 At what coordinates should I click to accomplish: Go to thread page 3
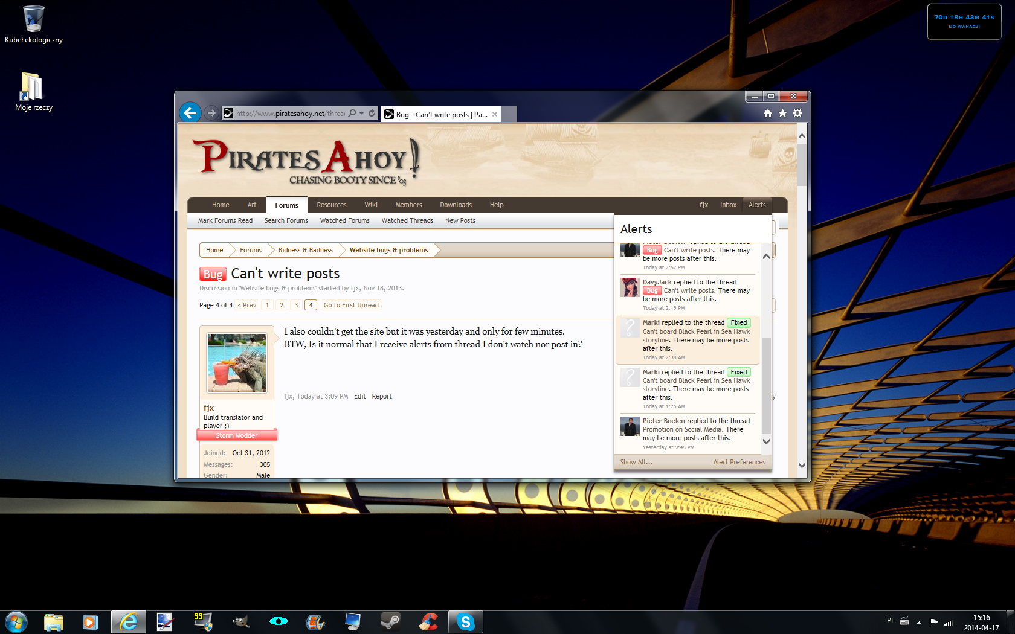click(x=296, y=305)
